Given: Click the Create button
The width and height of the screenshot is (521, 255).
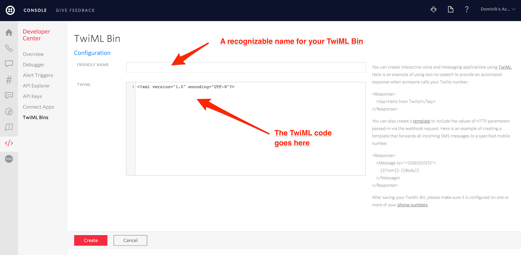Looking at the screenshot, I should [x=91, y=240].
